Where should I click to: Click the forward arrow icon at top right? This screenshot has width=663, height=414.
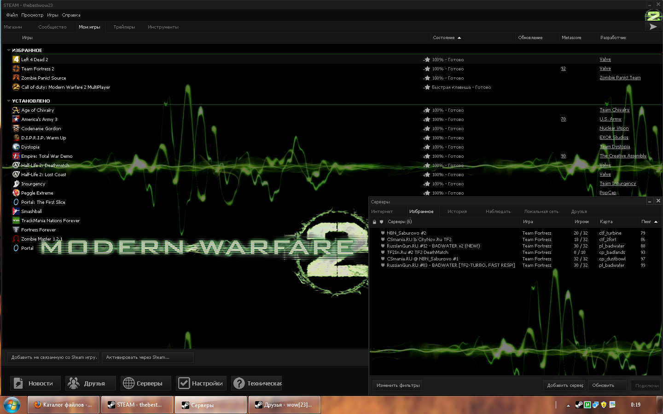[x=653, y=27]
